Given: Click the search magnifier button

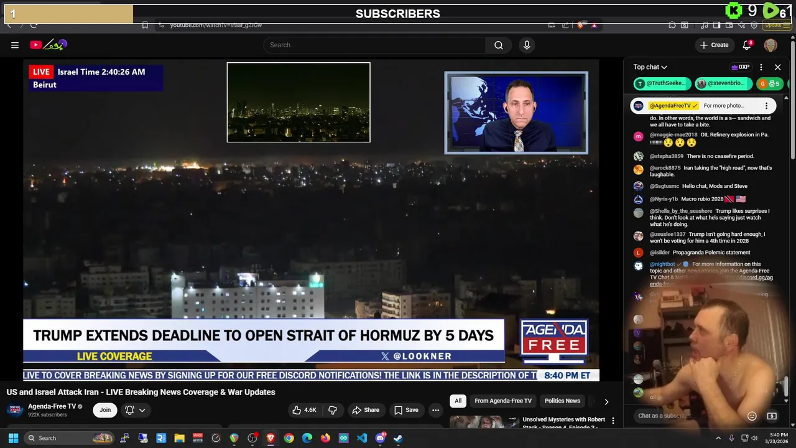Looking at the screenshot, I should point(499,45).
